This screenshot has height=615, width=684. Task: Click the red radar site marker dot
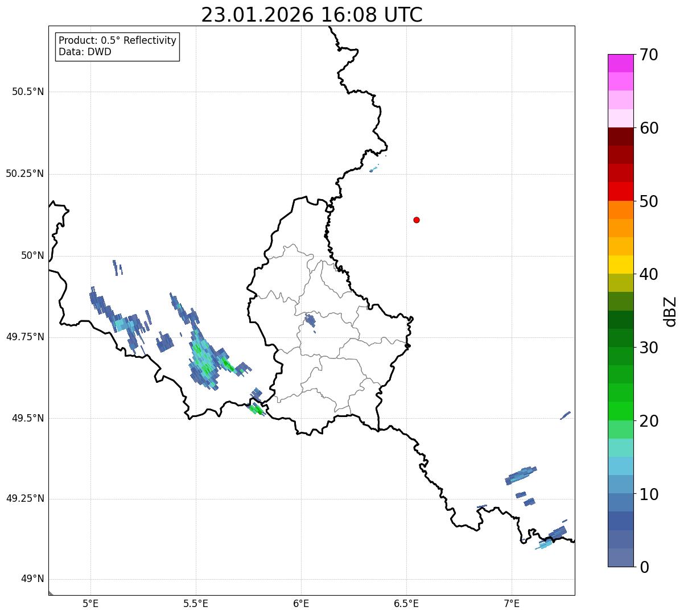tap(417, 220)
